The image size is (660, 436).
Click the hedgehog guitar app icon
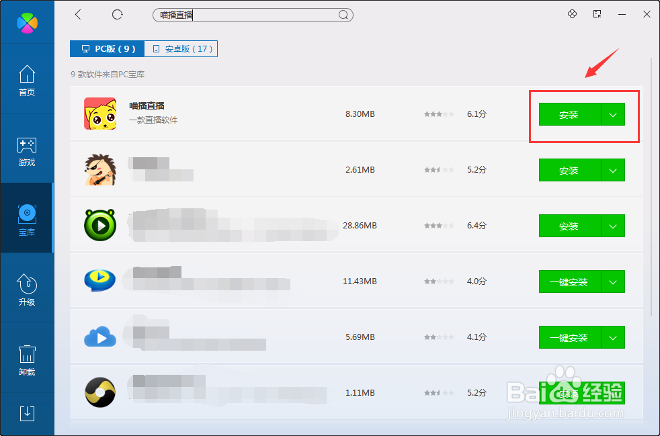click(100, 169)
